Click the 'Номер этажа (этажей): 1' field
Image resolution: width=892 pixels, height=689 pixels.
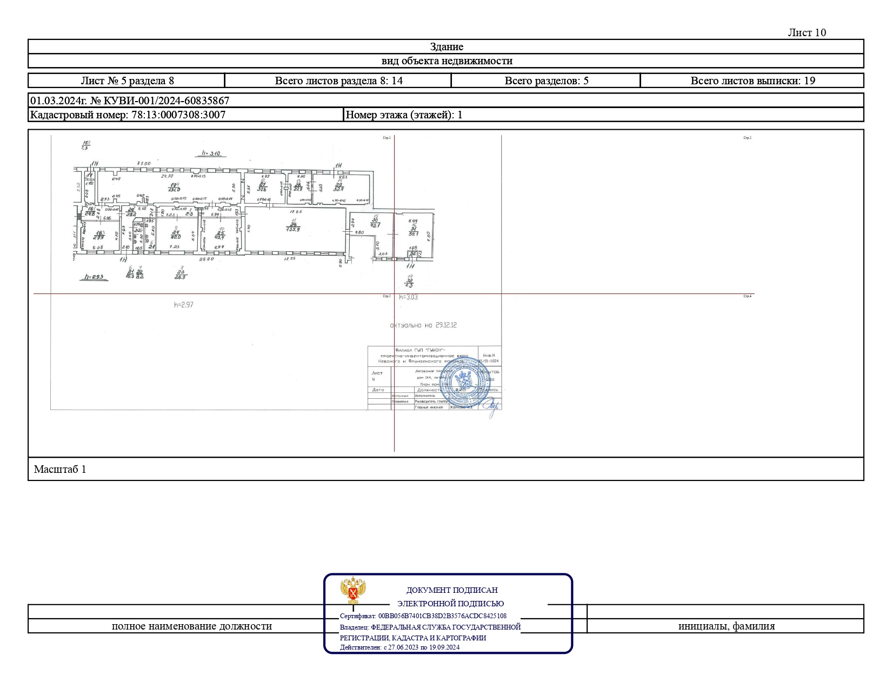pos(404,115)
